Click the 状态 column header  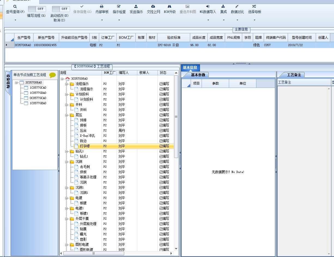165,73
